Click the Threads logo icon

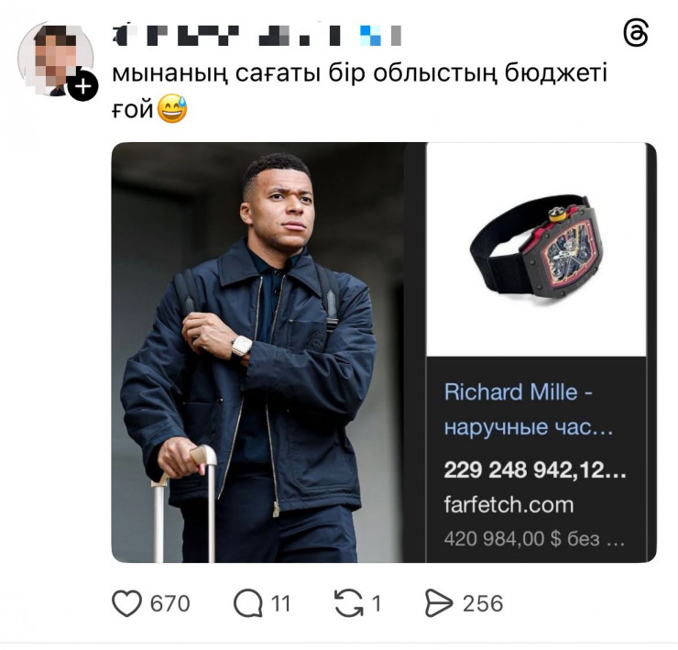coord(635,34)
